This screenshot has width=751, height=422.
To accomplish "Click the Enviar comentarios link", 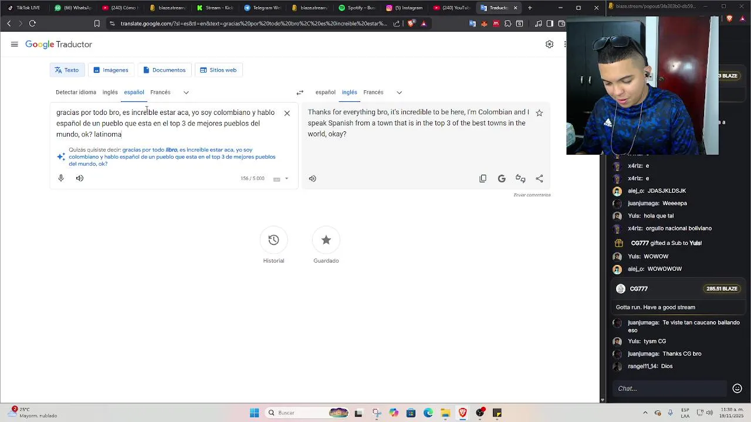I will [x=532, y=195].
